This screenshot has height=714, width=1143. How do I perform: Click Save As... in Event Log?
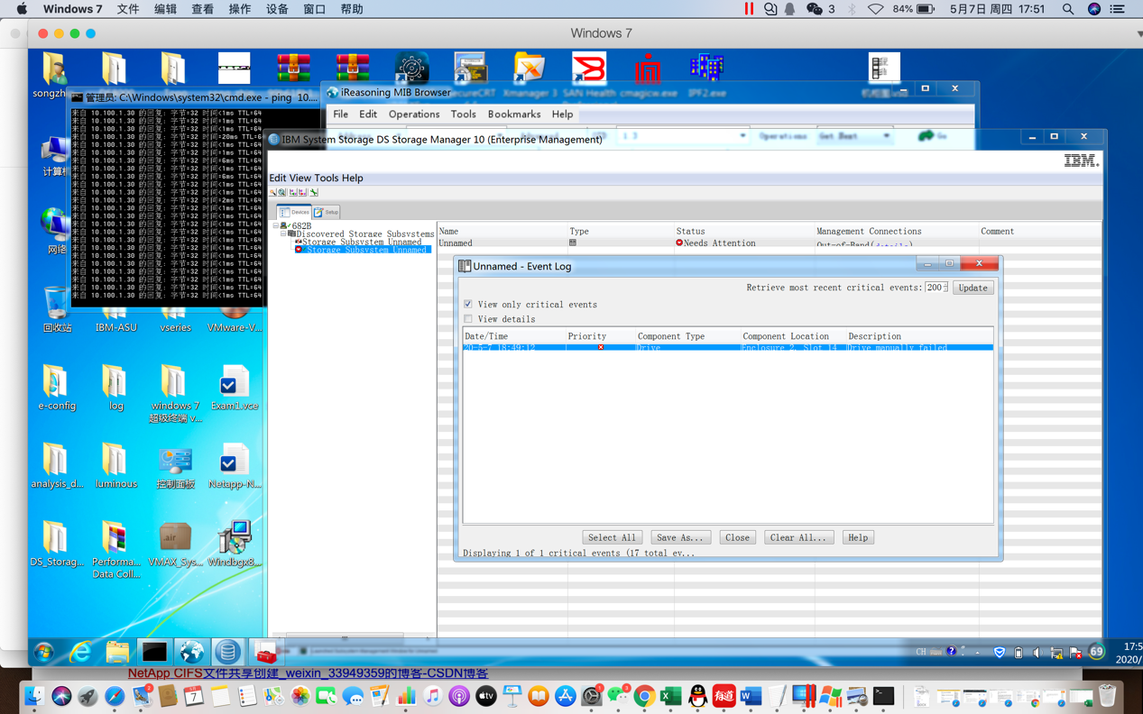pyautogui.click(x=679, y=537)
